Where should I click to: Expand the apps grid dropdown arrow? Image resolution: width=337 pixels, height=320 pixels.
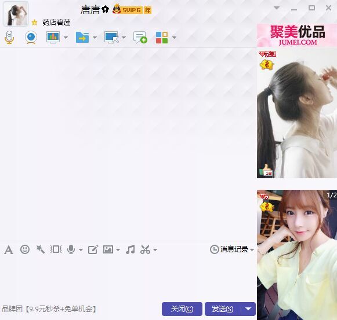[175, 38]
